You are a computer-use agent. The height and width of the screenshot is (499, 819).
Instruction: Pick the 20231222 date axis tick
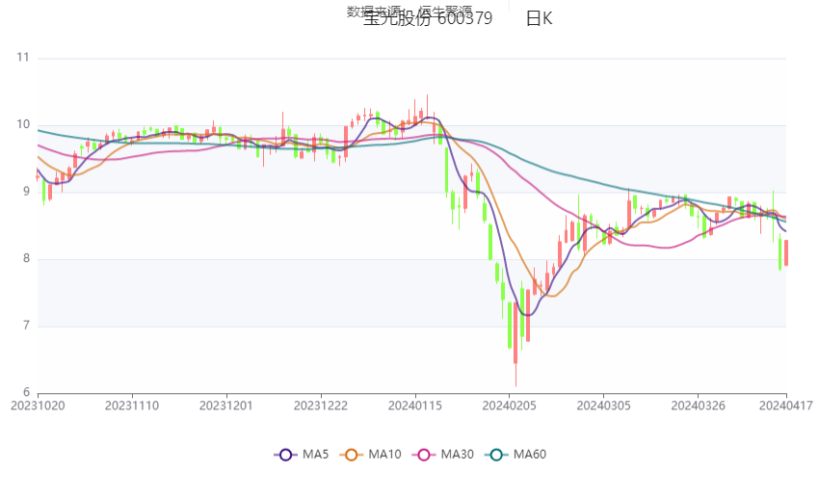[x=321, y=407]
